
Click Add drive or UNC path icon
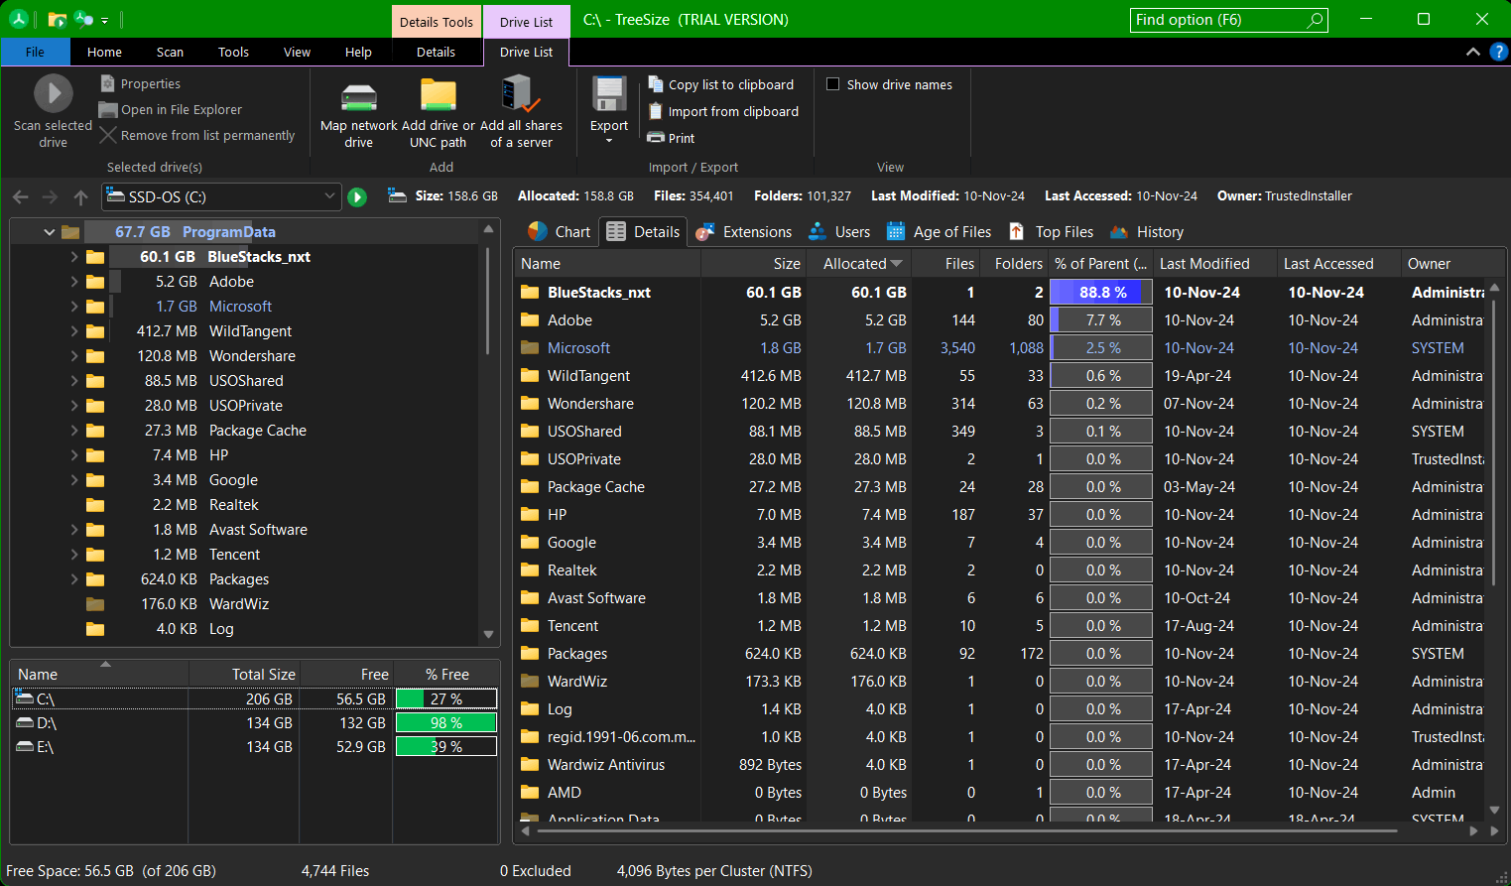[438, 96]
